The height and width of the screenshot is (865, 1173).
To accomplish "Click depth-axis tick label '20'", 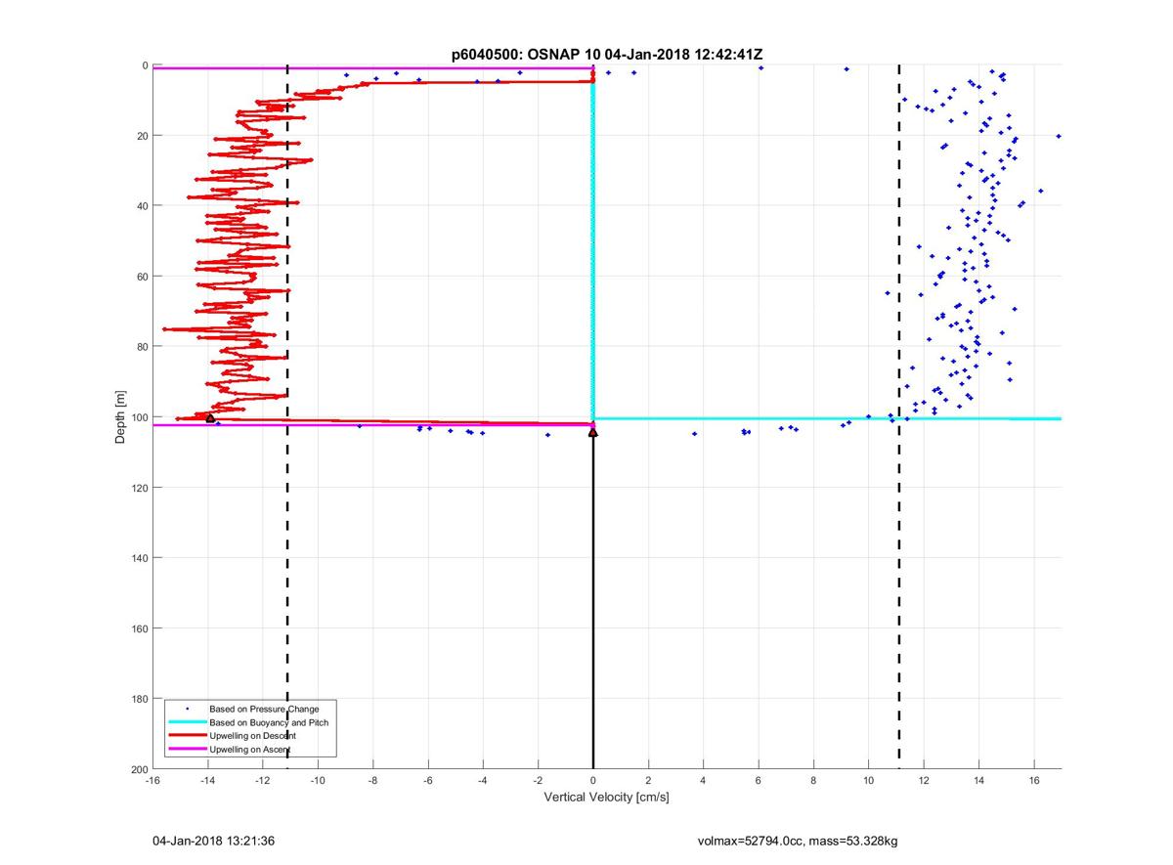I will [142, 136].
